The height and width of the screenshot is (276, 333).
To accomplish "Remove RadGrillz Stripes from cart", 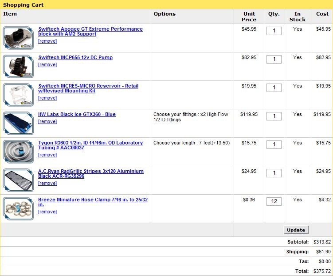I will click(x=47, y=184).
